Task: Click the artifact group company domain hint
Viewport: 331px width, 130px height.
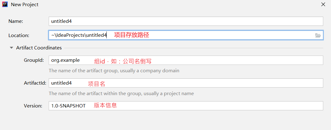Action: tap(114, 71)
